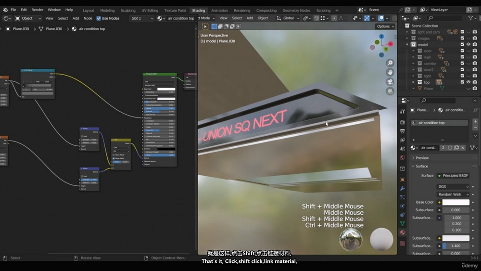Add a material slot with plus button
Screen dimensions: 481x271
(475, 121)
